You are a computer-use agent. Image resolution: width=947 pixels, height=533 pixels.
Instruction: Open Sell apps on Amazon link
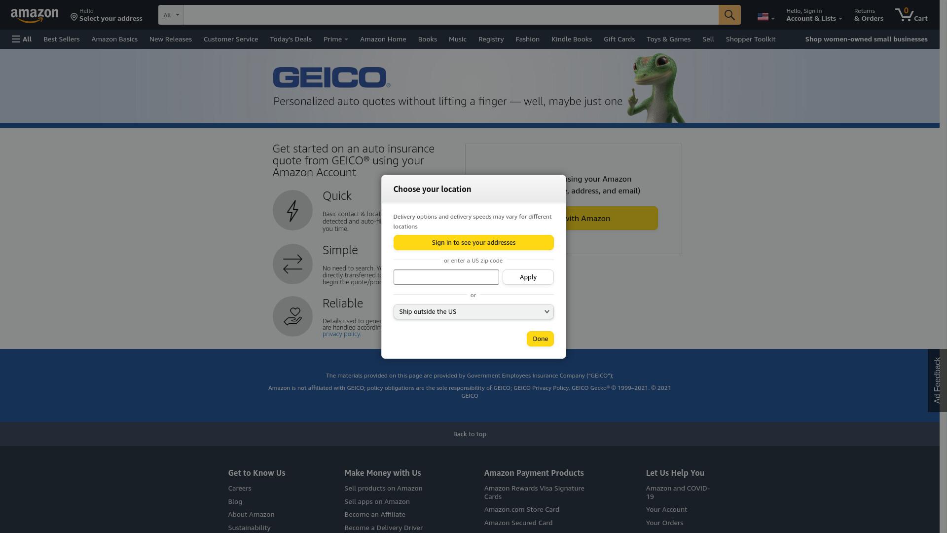[377, 501]
